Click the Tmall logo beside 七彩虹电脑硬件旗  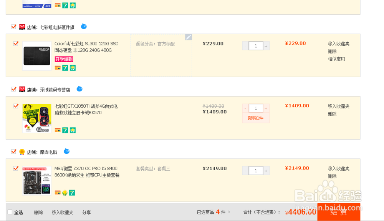22,27
